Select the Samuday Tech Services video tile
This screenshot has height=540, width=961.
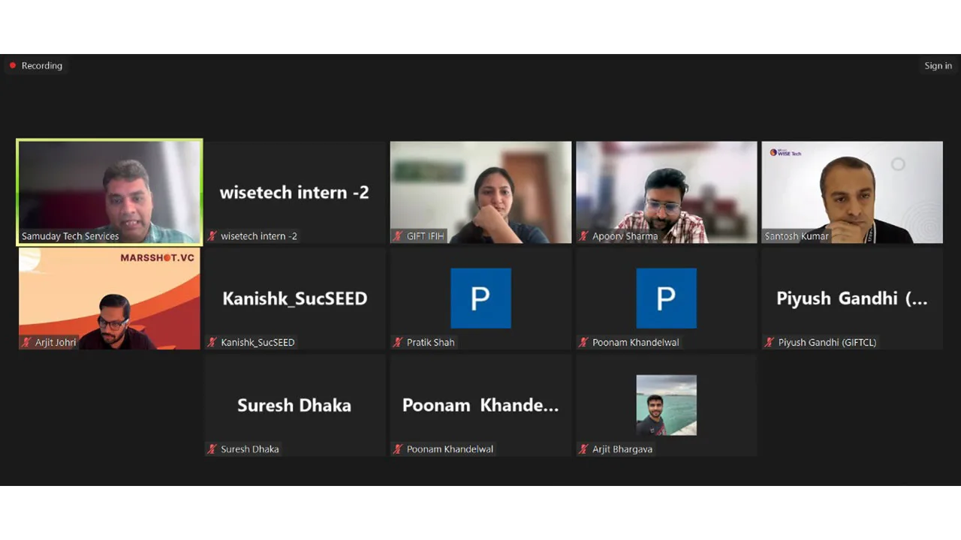[110, 192]
